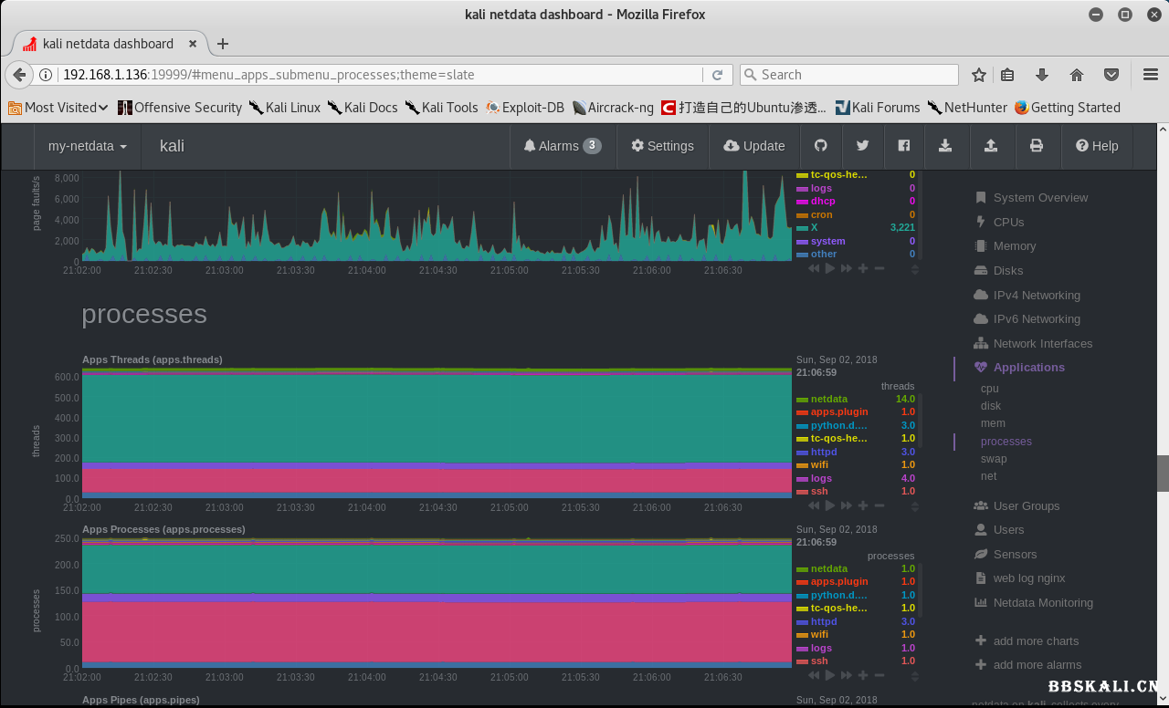Screen dimensions: 1169x708
Task: Open the my-netdata dropdown menu
Action: (x=87, y=146)
